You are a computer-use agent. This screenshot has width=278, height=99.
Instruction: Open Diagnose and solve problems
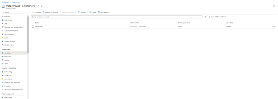click(x=14, y=27)
